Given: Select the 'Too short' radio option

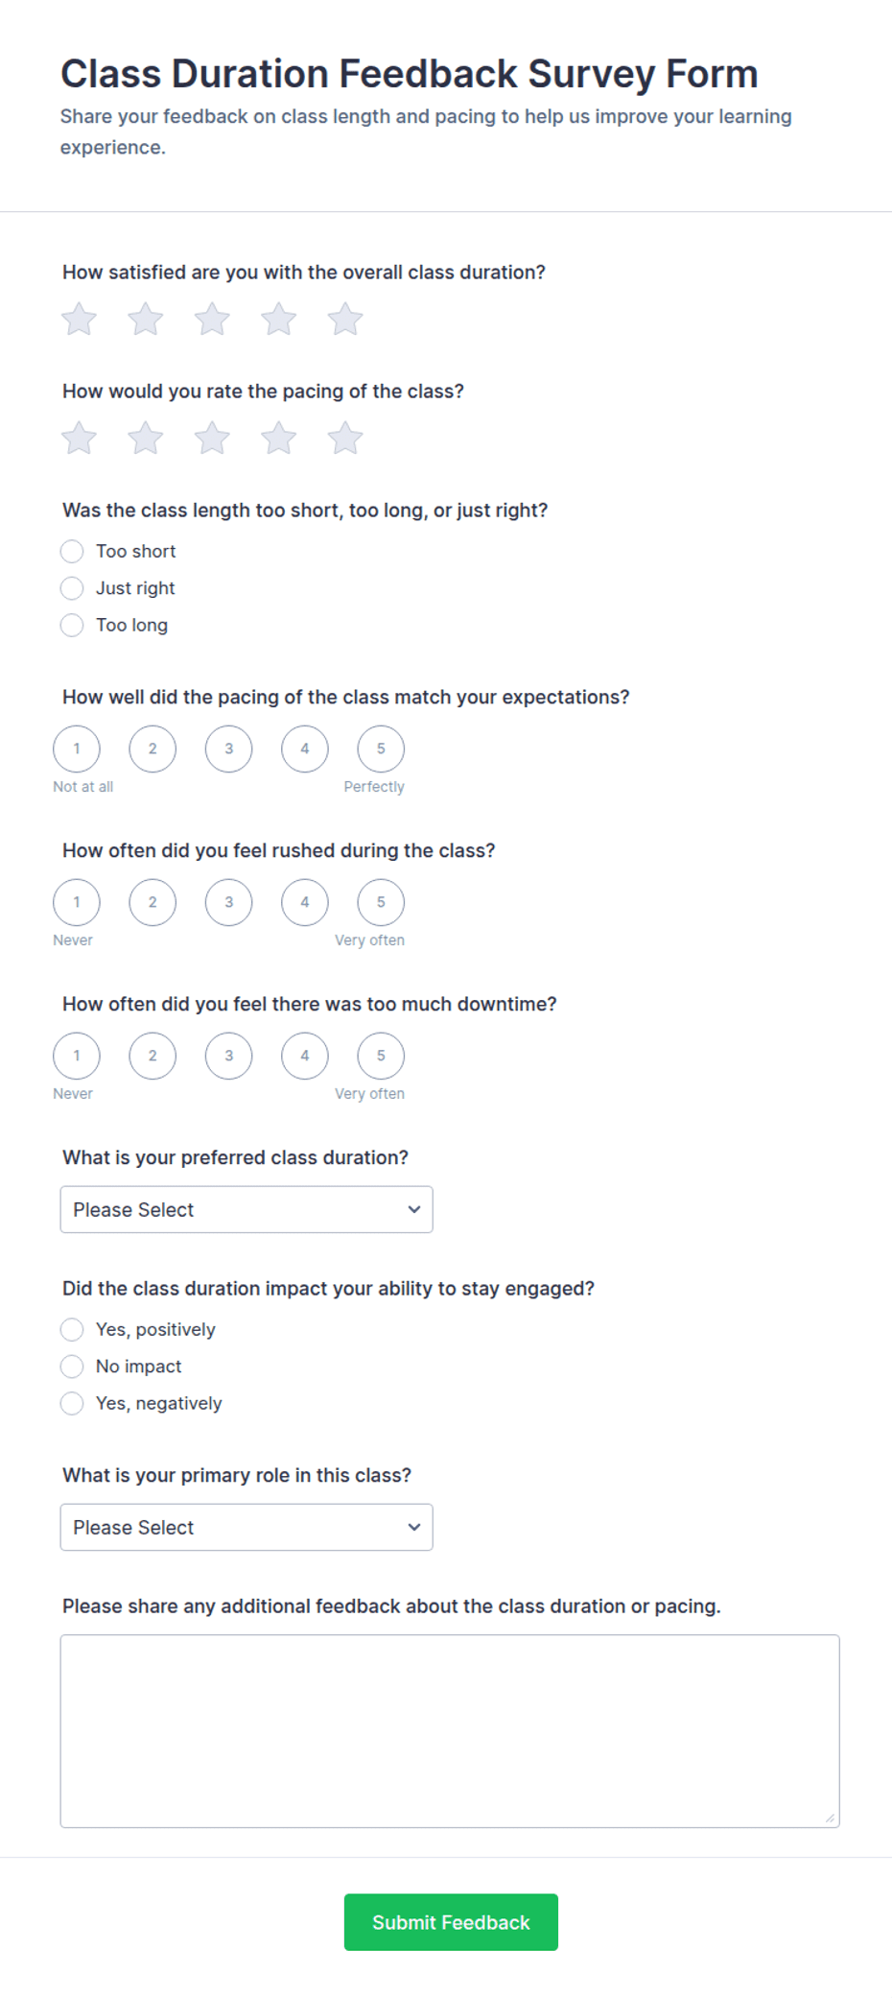Looking at the screenshot, I should pos(72,551).
